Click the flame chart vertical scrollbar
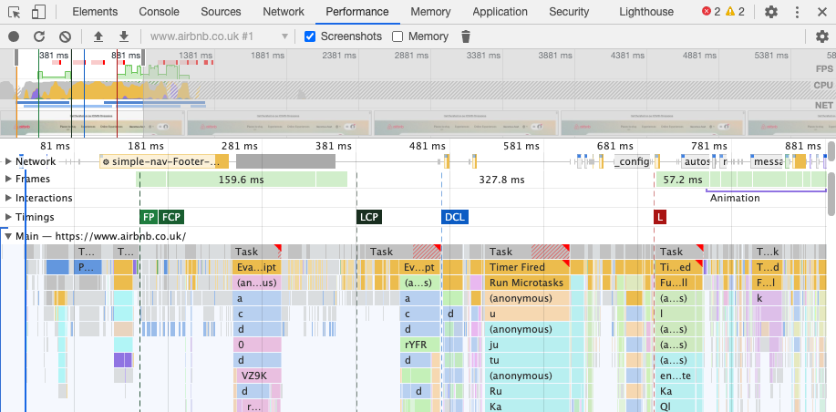Viewport: 836px width, 412px height. click(831, 194)
